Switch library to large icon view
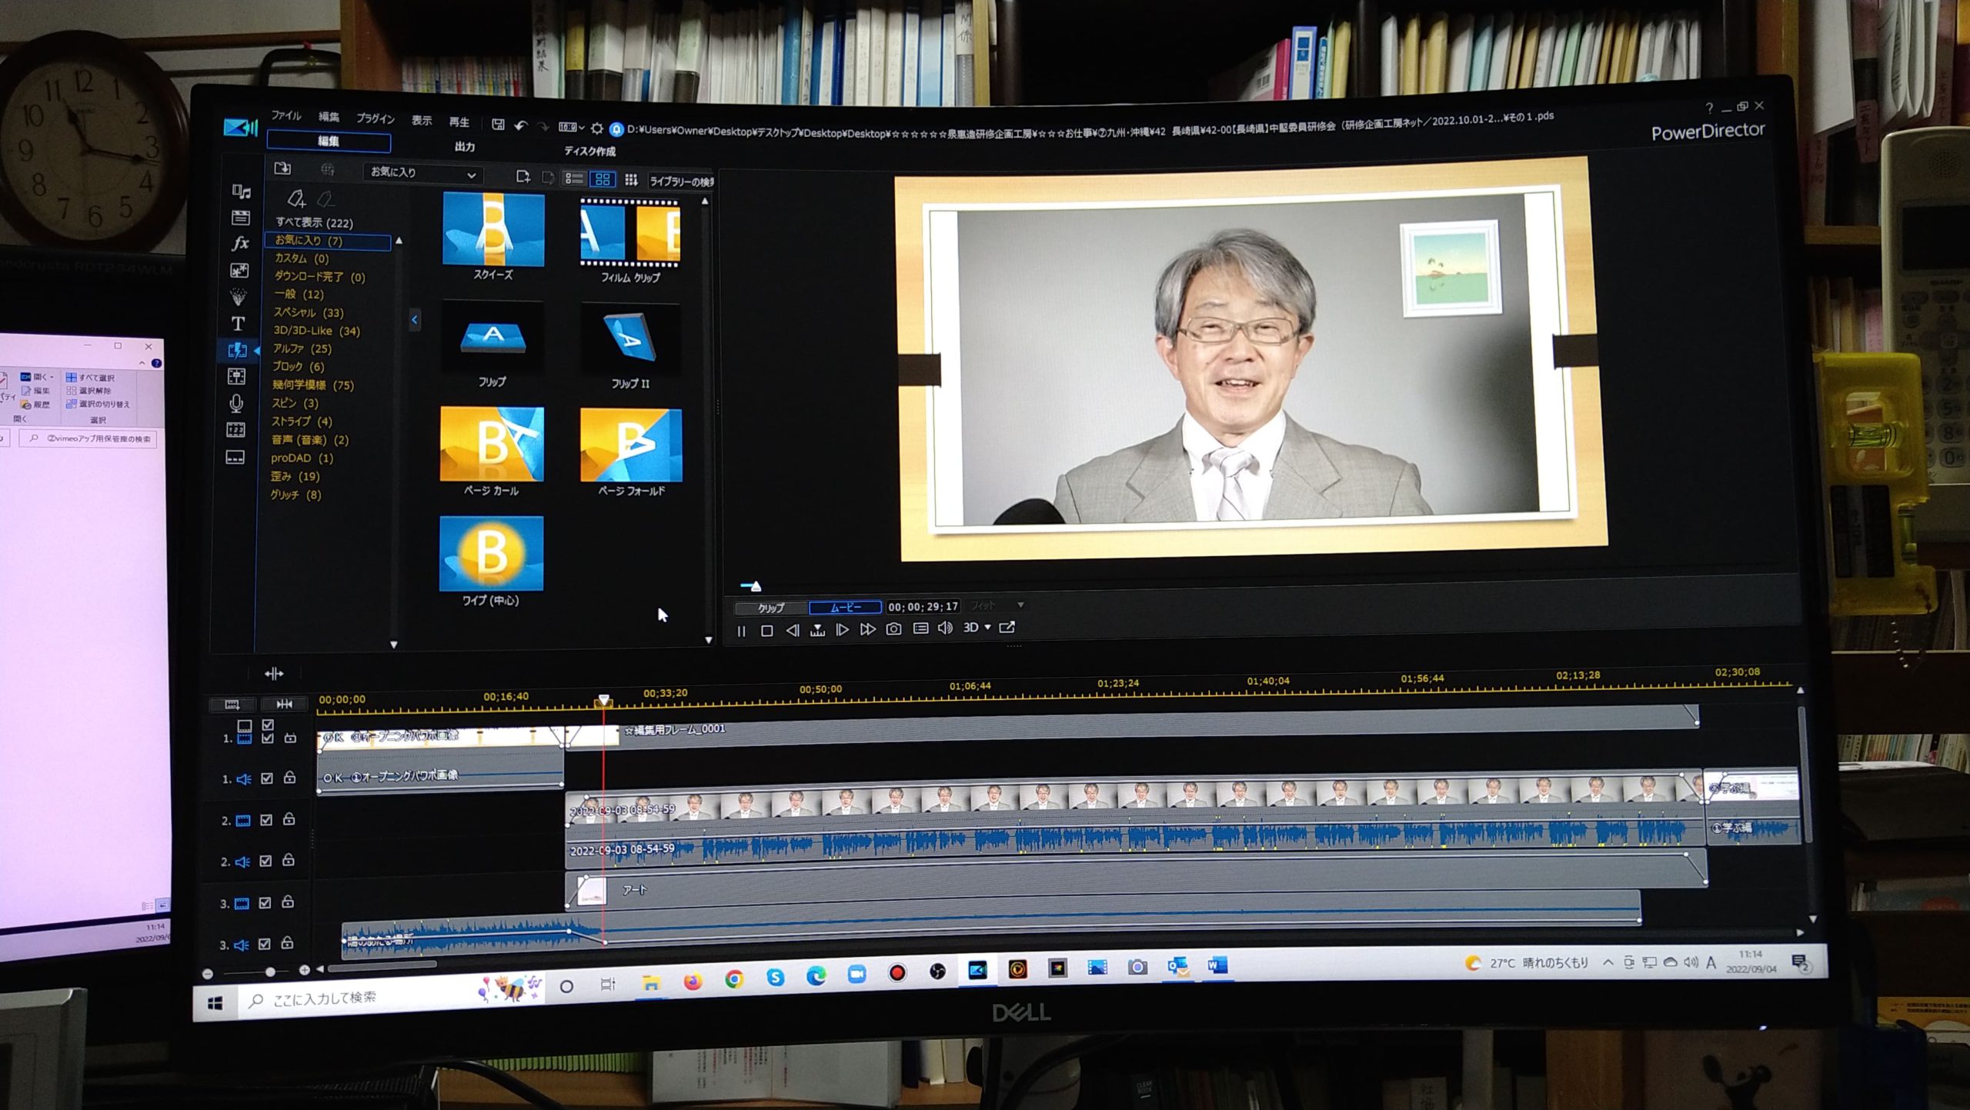This screenshot has height=1110, width=1970. 603,178
